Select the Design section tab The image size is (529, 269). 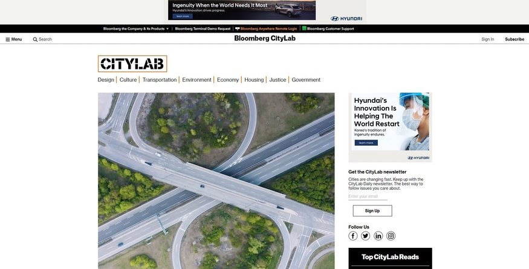[106, 80]
